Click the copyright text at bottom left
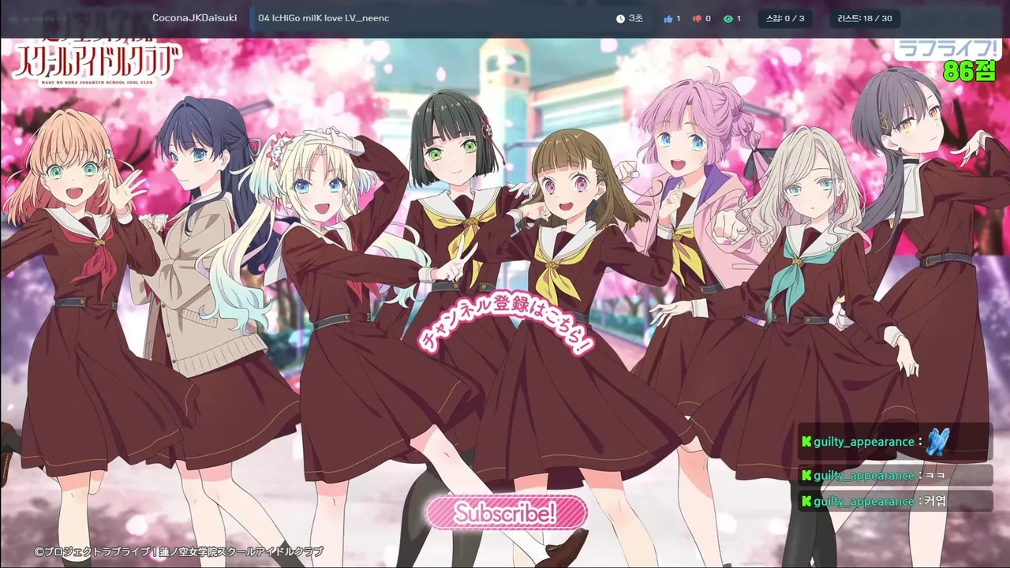 point(178,552)
